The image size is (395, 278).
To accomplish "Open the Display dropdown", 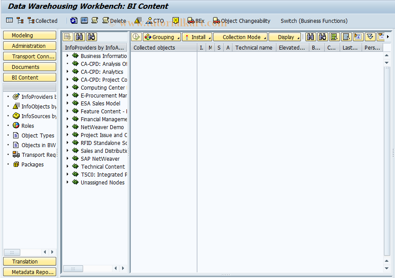I will click(285, 37).
